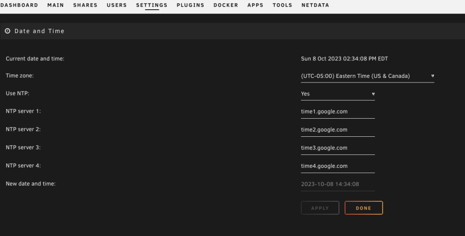The width and height of the screenshot is (465, 236).
Task: Click the New date and time field
Action: click(338, 184)
